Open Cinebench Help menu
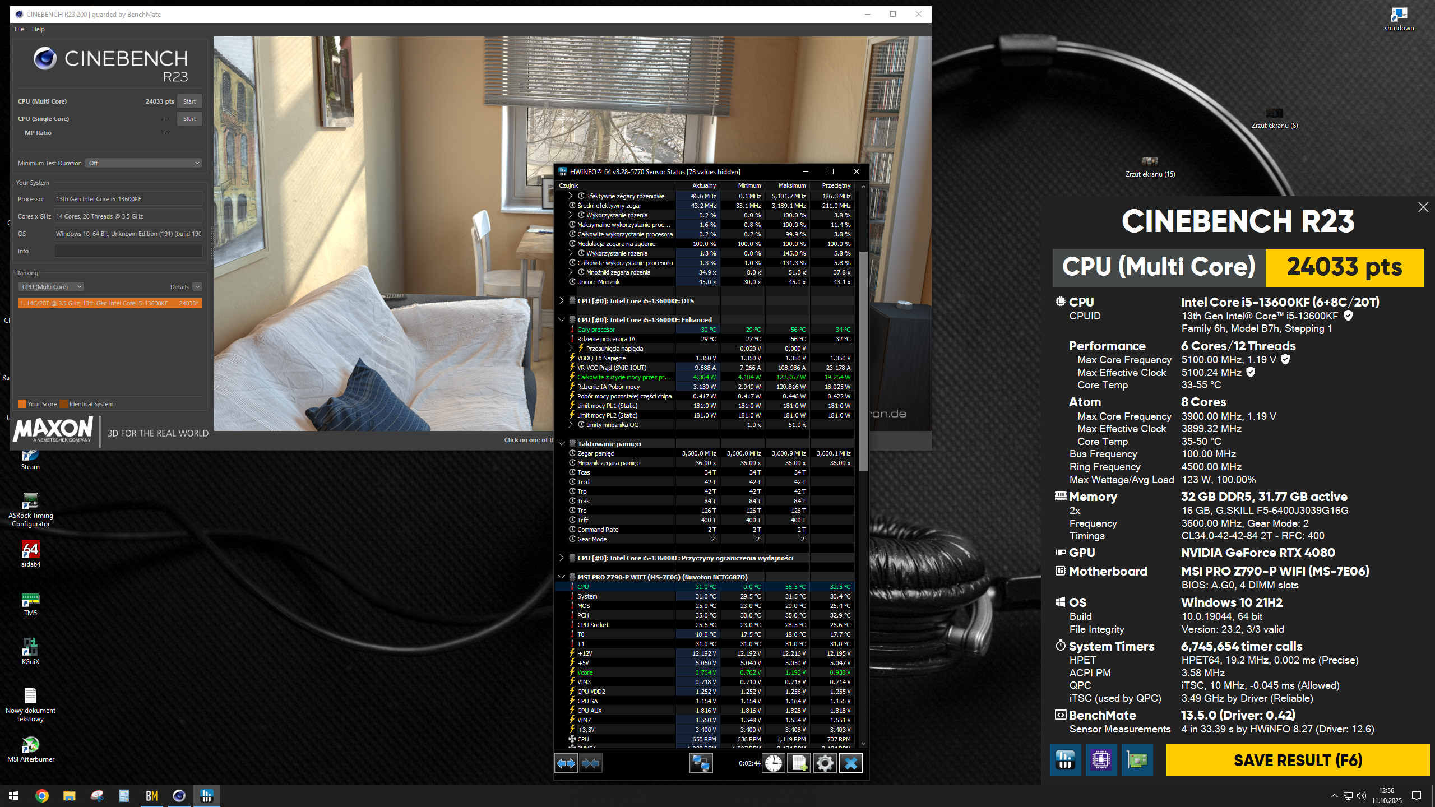1435x807 pixels. 38,29
